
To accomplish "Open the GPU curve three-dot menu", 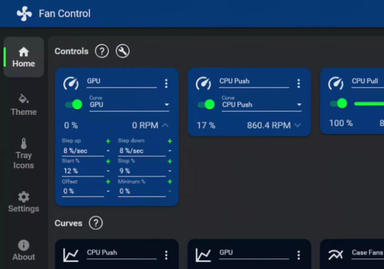I will coord(299,255).
